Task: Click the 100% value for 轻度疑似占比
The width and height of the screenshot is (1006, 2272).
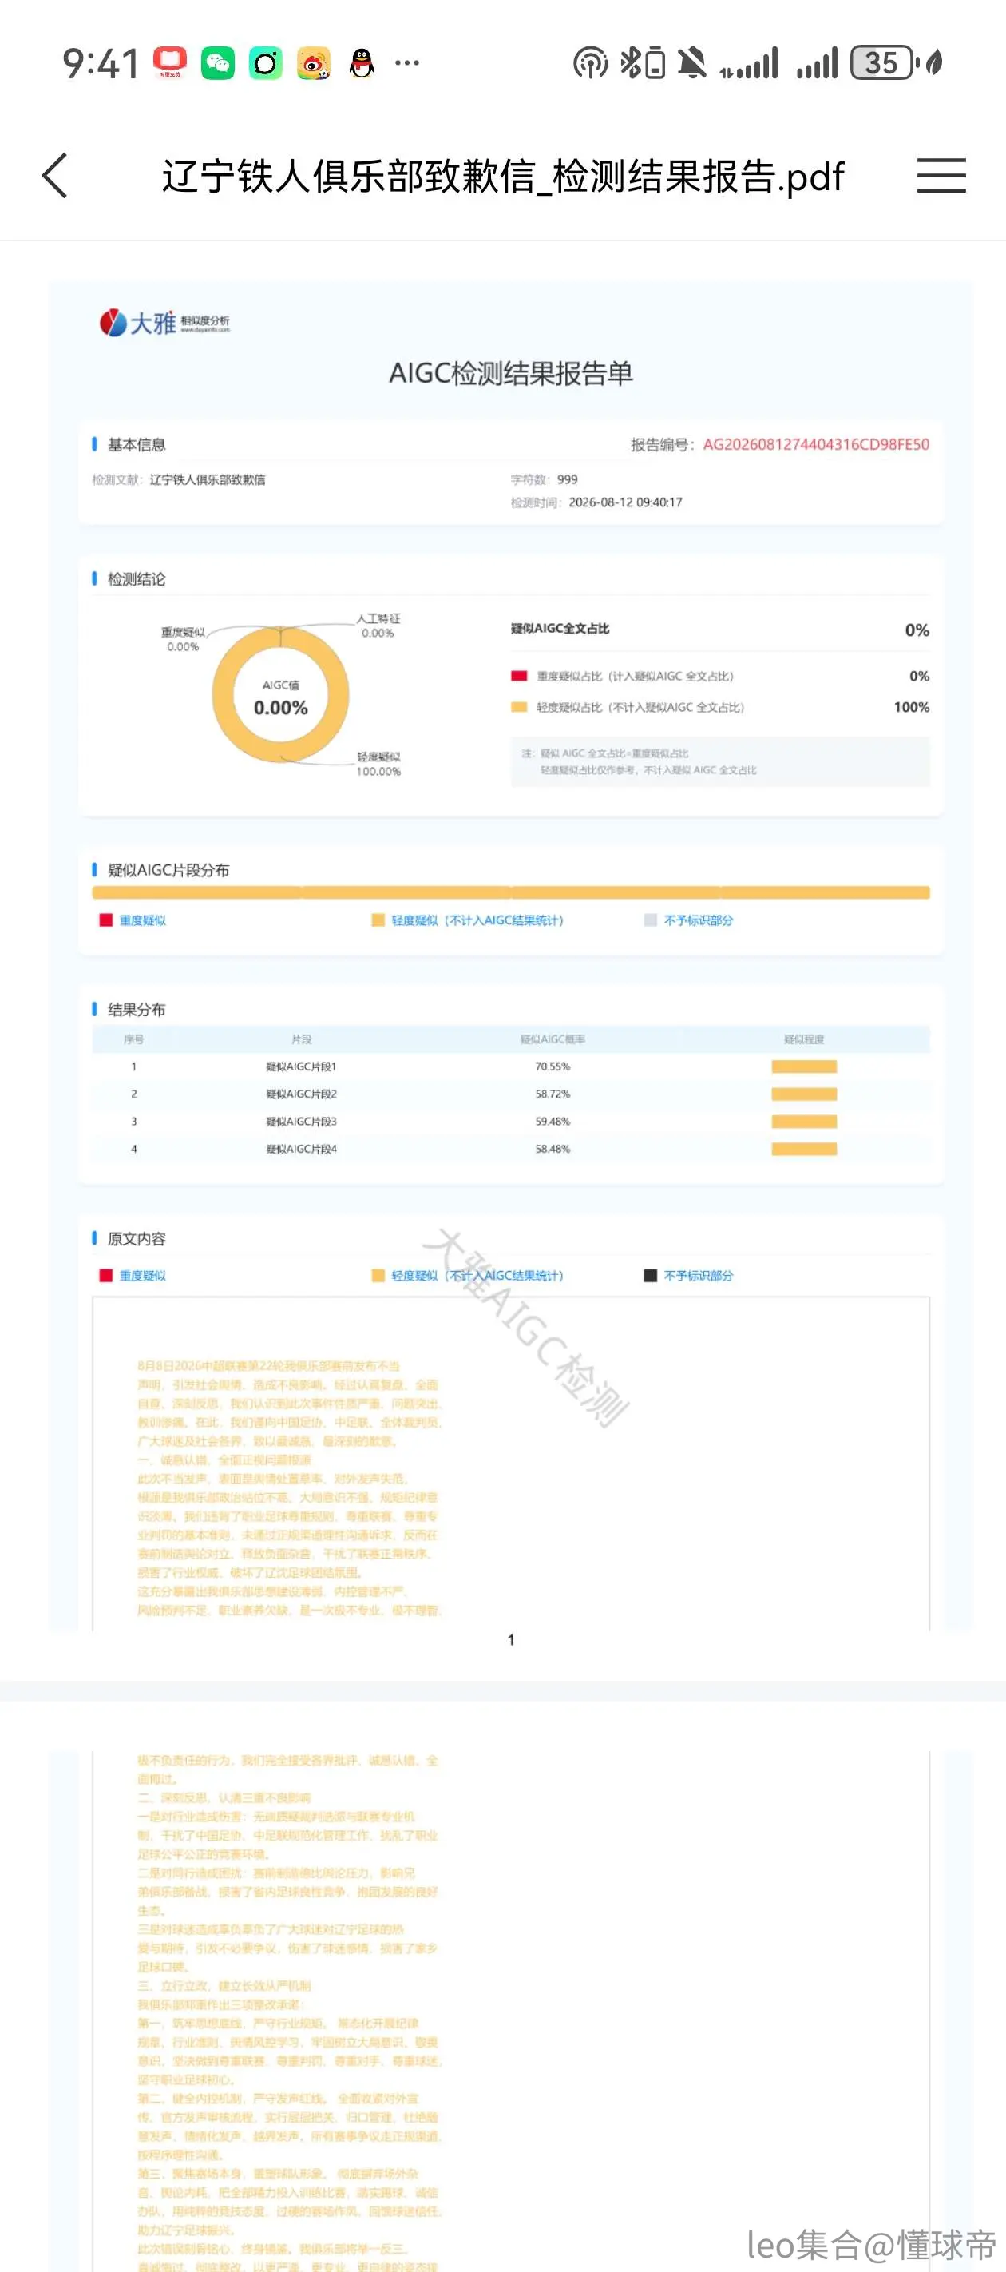Action: [911, 707]
